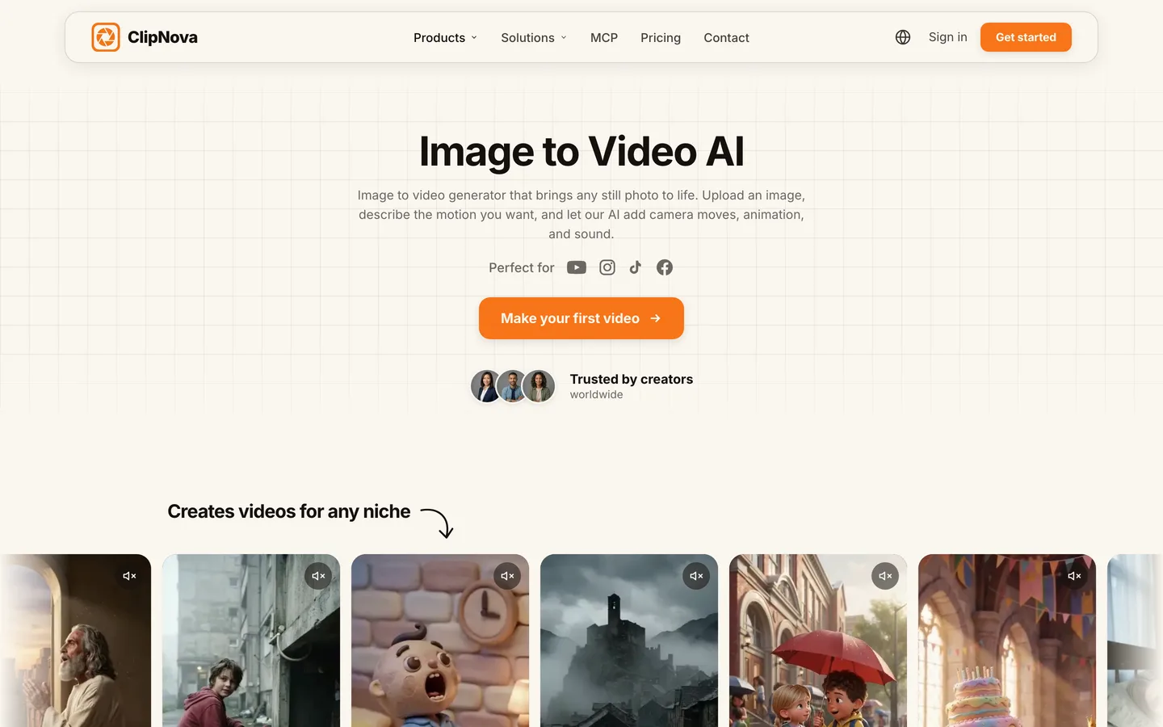Expand the Solutions dropdown menu
Image resolution: width=1163 pixels, height=727 pixels.
(534, 38)
